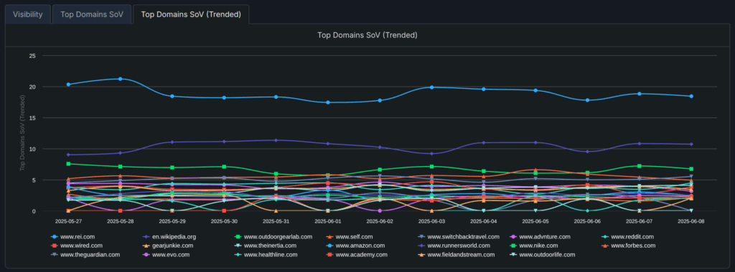
Task: Hide www.switchbacktravel.com series in legend
Action: tap(458, 237)
